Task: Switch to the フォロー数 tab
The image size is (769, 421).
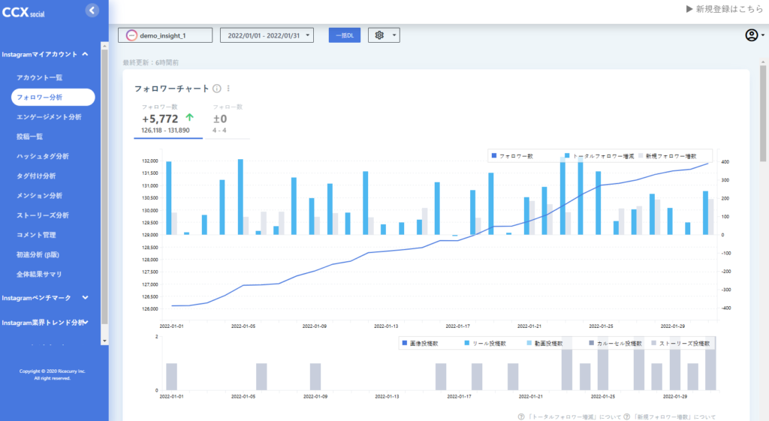Action: [227, 119]
